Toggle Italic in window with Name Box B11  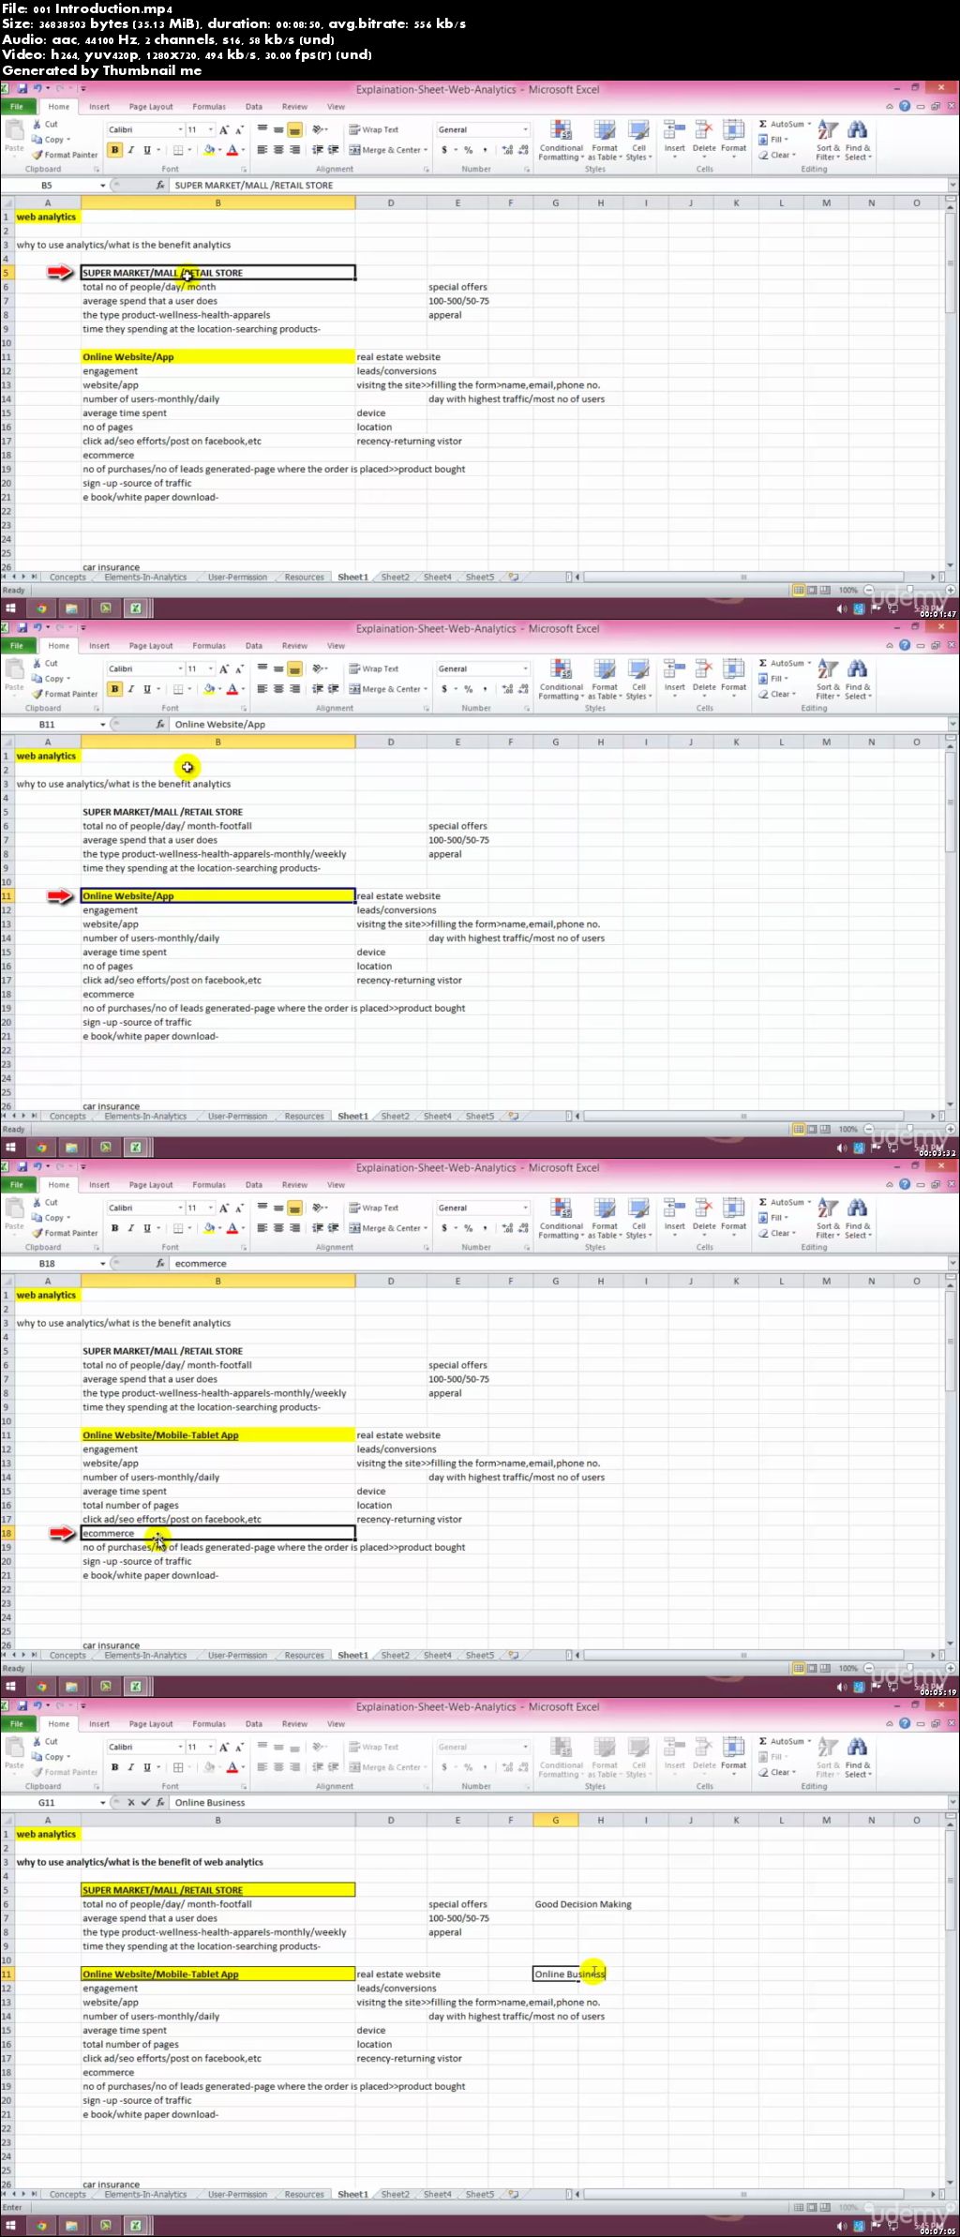click(x=130, y=689)
